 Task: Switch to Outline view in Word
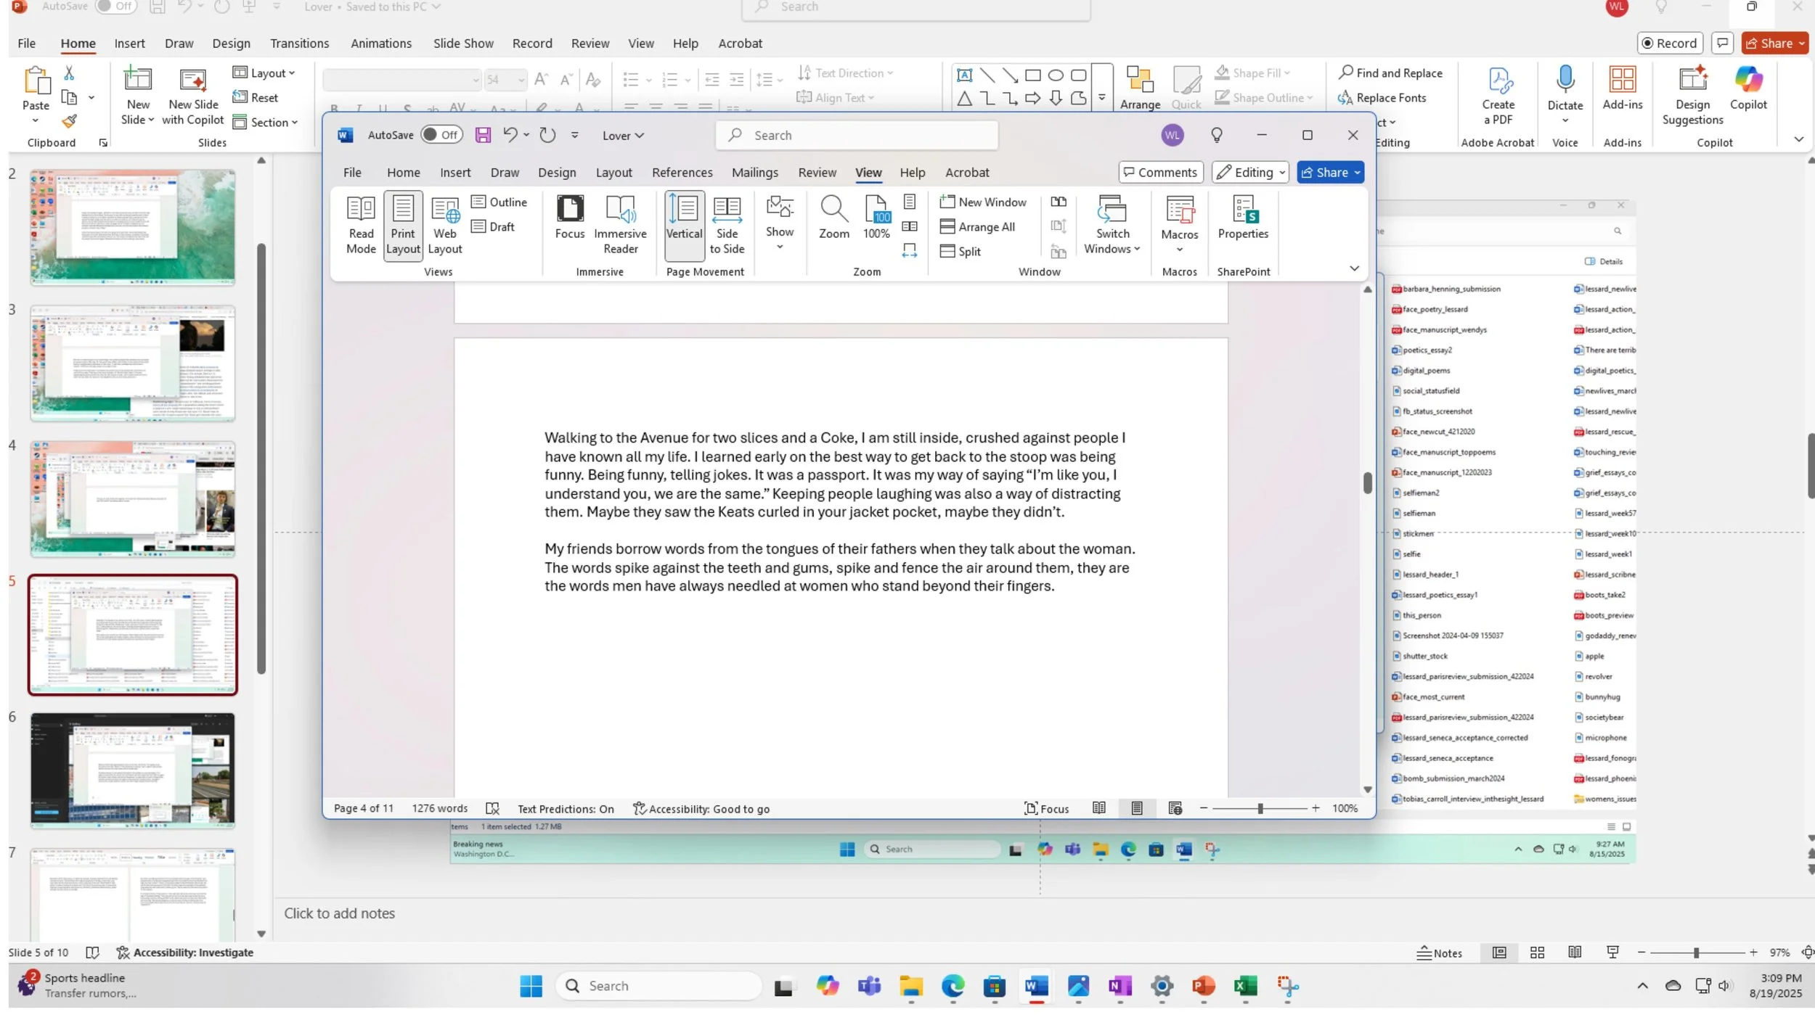(x=499, y=202)
